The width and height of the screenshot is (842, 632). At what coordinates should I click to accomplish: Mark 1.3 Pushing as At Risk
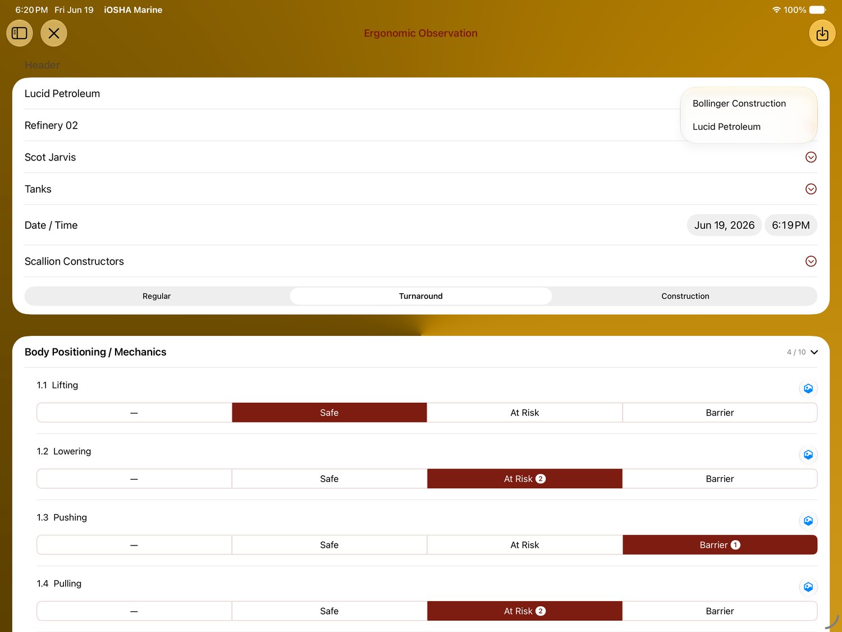coord(525,545)
